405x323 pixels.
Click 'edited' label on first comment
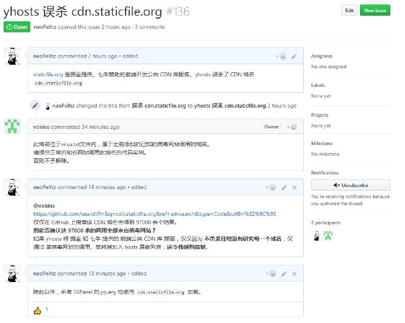click(130, 56)
